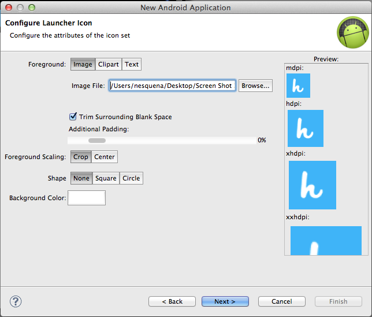Proceed with the Next button
Viewport: 372px width, 317px height.
coord(225,301)
